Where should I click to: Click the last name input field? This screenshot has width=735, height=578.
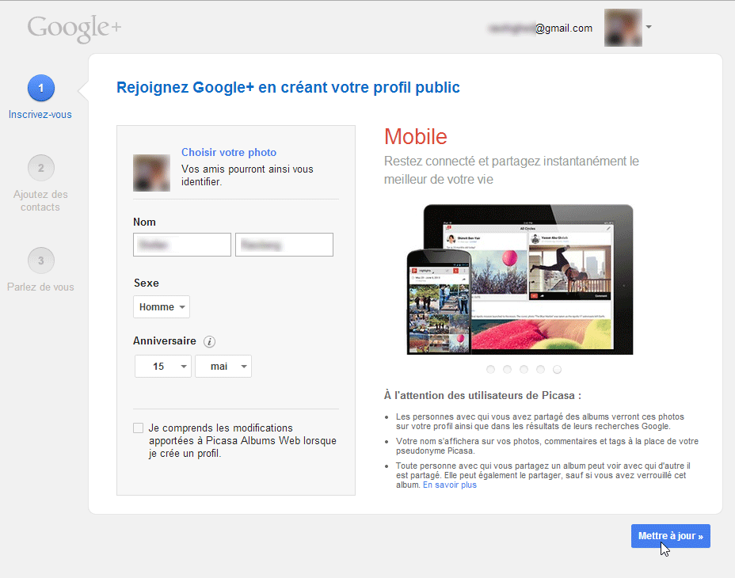[284, 245]
